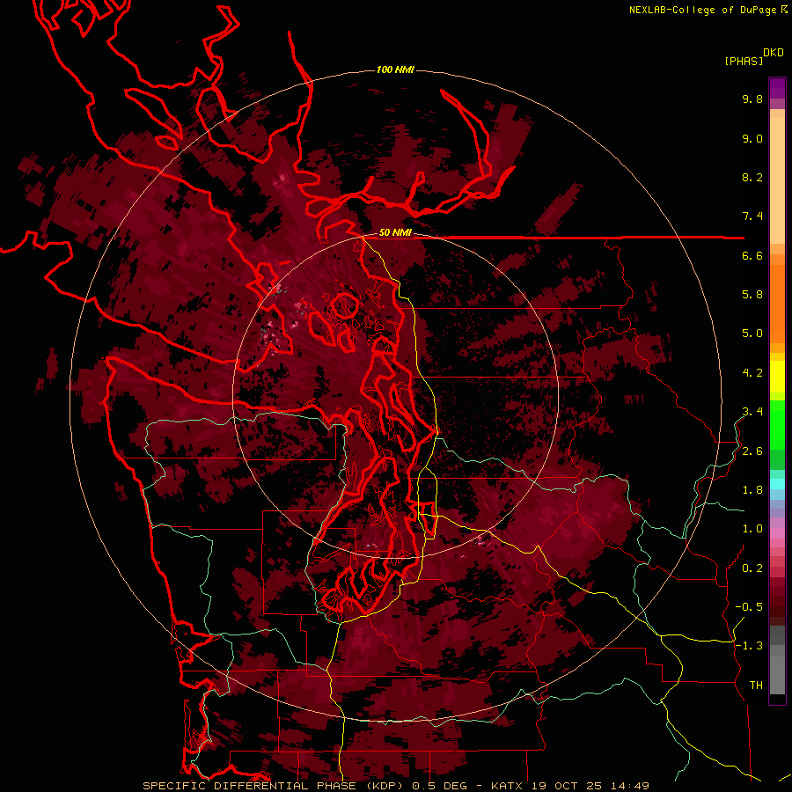Click the 1.0 scale value
Image resolution: width=792 pixels, height=792 pixels.
752,530
